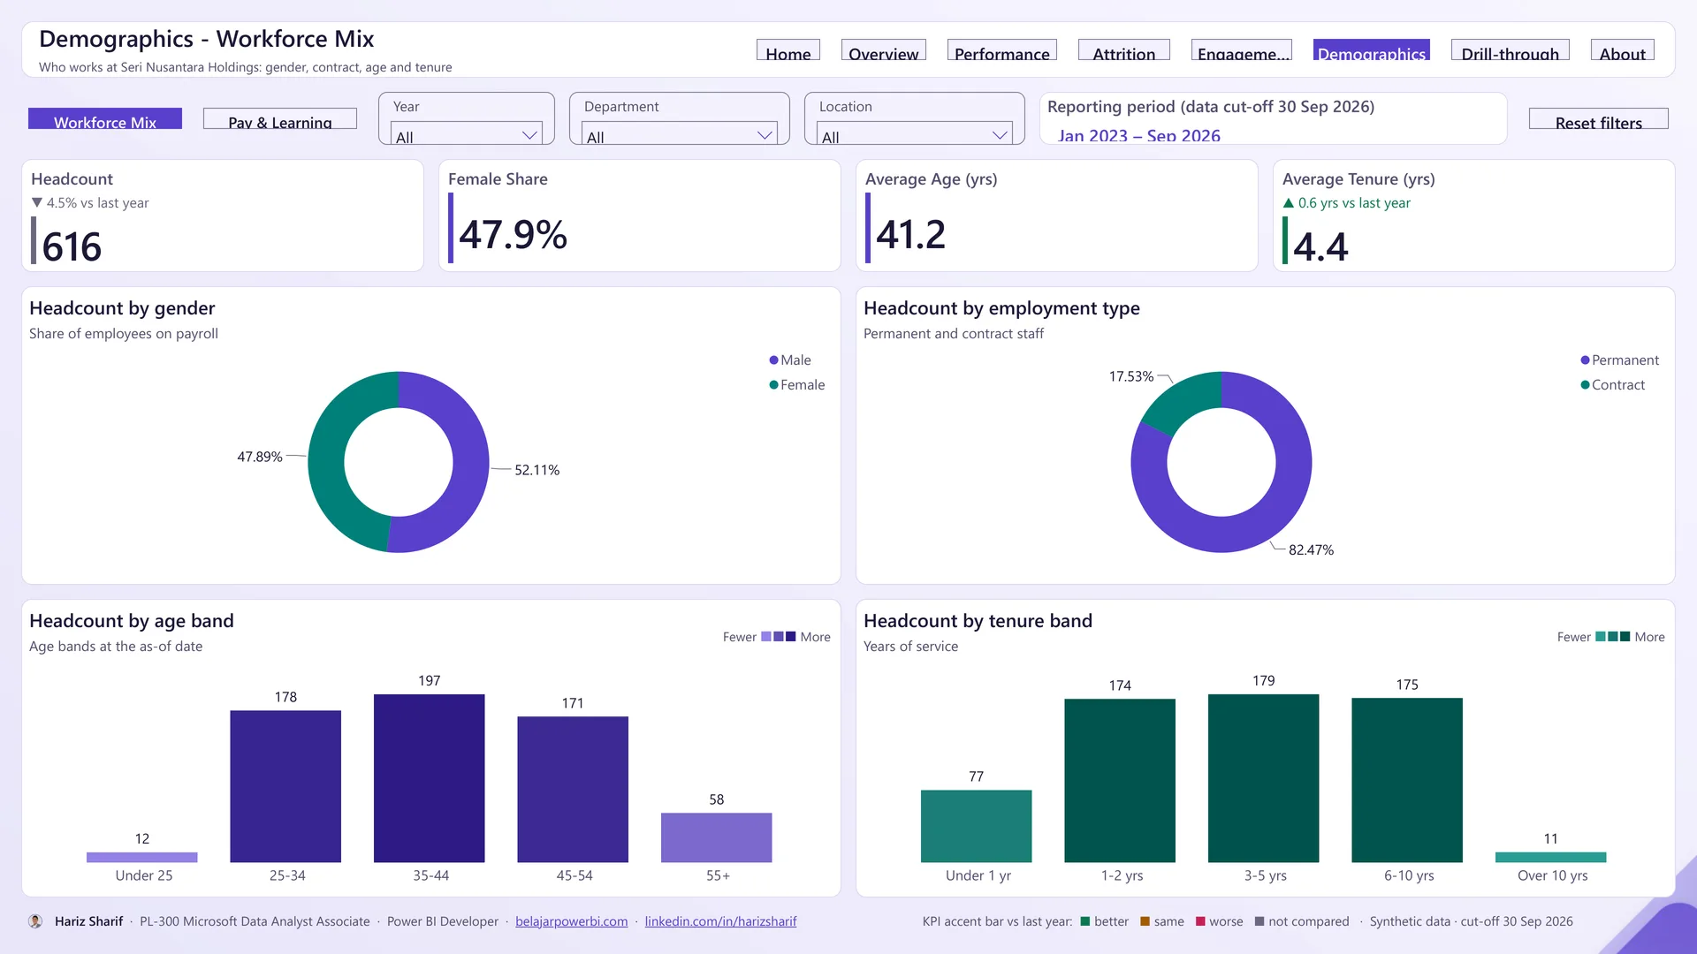Image resolution: width=1697 pixels, height=954 pixels.
Task: Open the About page
Action: point(1623,50)
